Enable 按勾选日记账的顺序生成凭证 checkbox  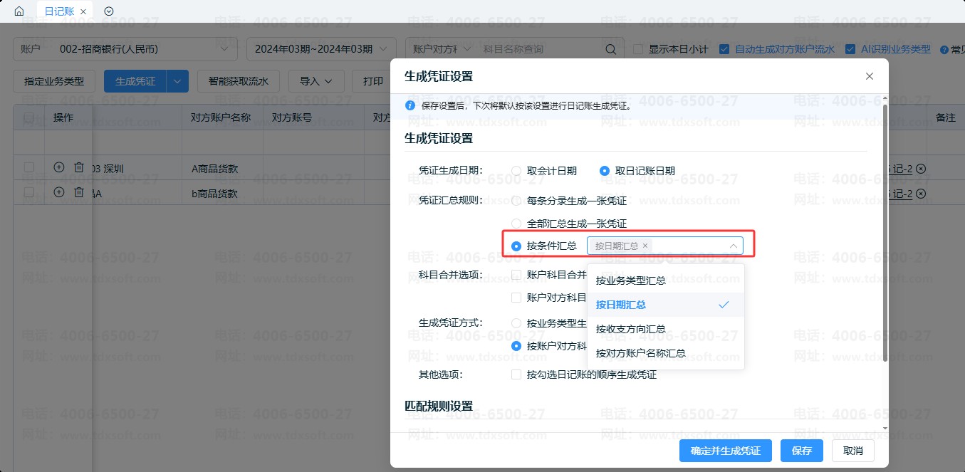click(517, 374)
